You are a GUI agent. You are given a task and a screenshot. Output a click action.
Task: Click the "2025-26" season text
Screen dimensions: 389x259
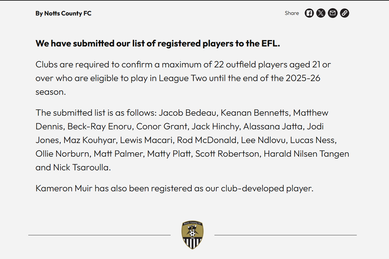303,78
